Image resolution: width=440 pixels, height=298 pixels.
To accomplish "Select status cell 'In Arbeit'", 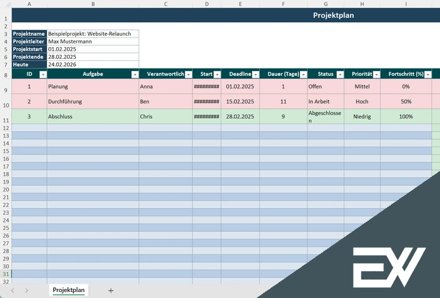I will coord(326,101).
